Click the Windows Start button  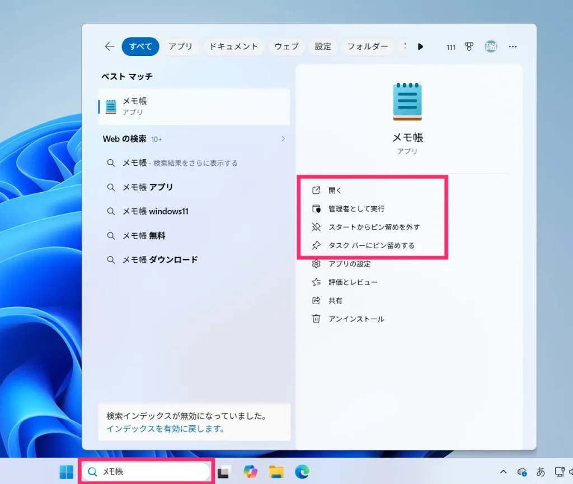tap(67, 472)
